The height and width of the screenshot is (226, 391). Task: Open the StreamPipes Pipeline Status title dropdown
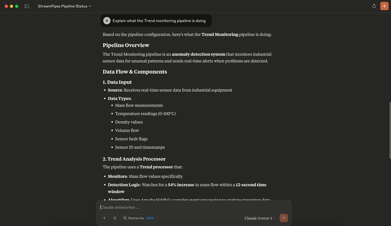[x=64, y=6]
